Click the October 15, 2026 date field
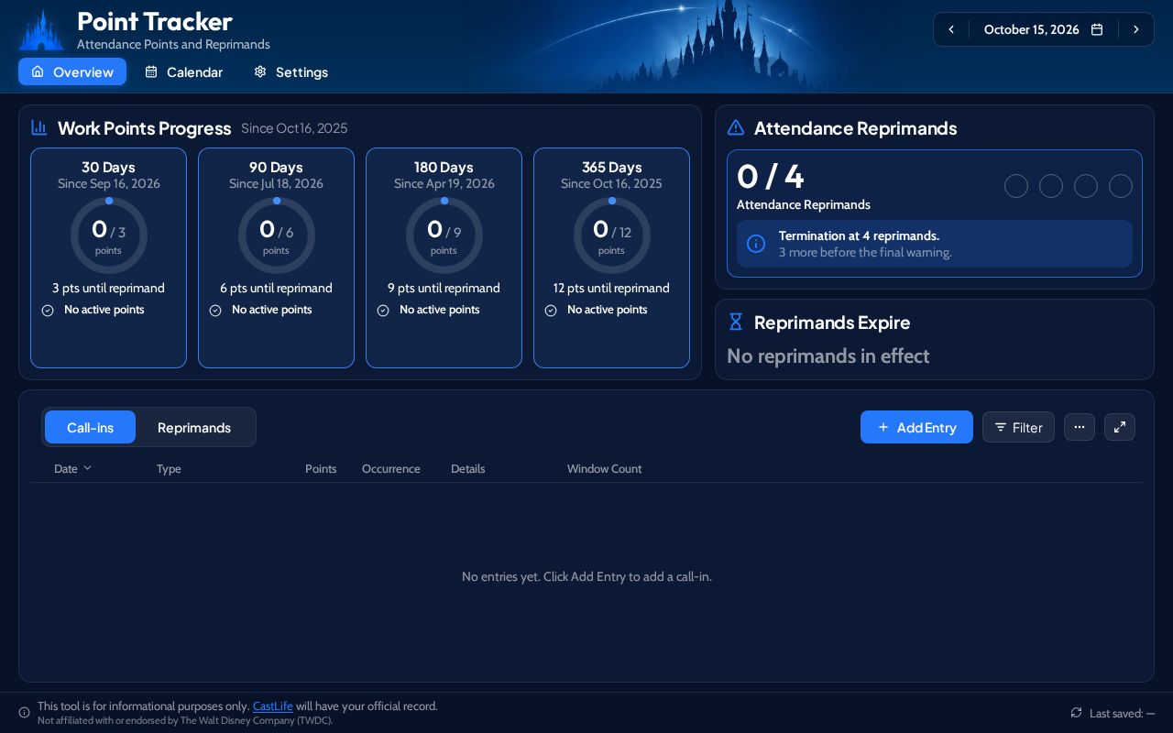 [1043, 29]
